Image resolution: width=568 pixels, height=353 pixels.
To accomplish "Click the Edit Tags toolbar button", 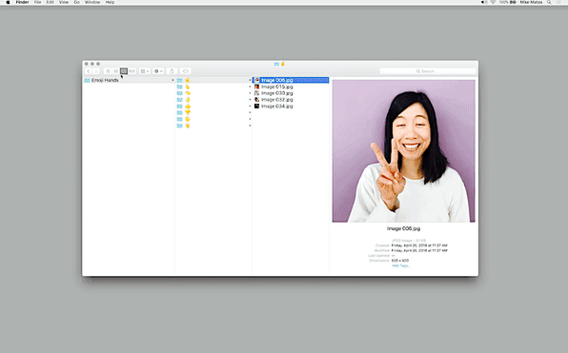I will click(x=186, y=71).
